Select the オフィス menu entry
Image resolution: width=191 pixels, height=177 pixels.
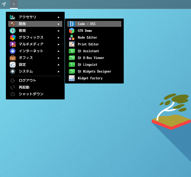click(x=35, y=58)
